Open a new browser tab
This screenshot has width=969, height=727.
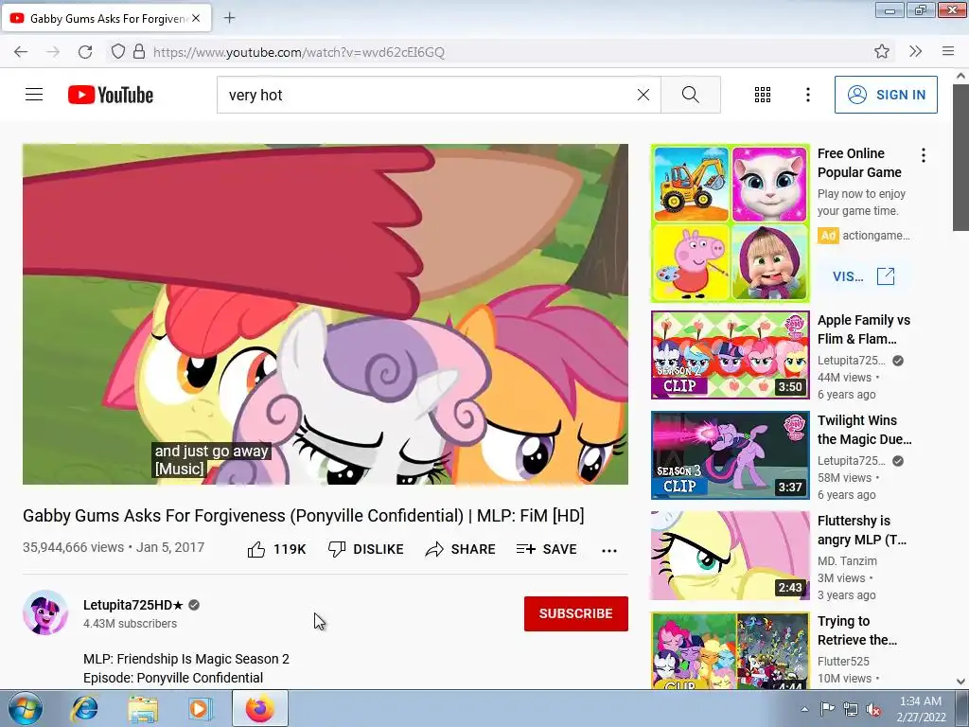point(229,18)
